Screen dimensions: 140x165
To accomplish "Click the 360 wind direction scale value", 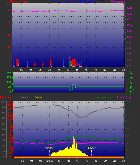I will 9,73.
